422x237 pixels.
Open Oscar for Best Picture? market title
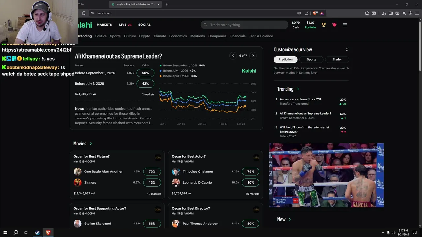coord(92,156)
